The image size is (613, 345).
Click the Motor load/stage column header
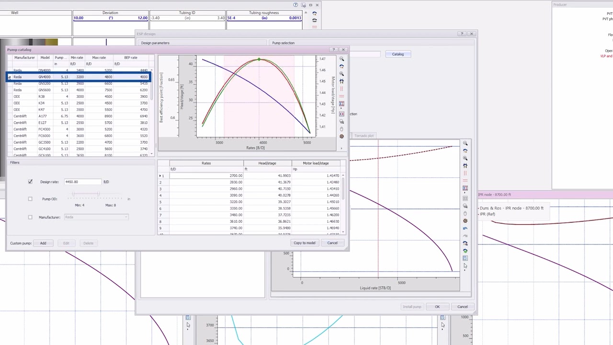316,163
